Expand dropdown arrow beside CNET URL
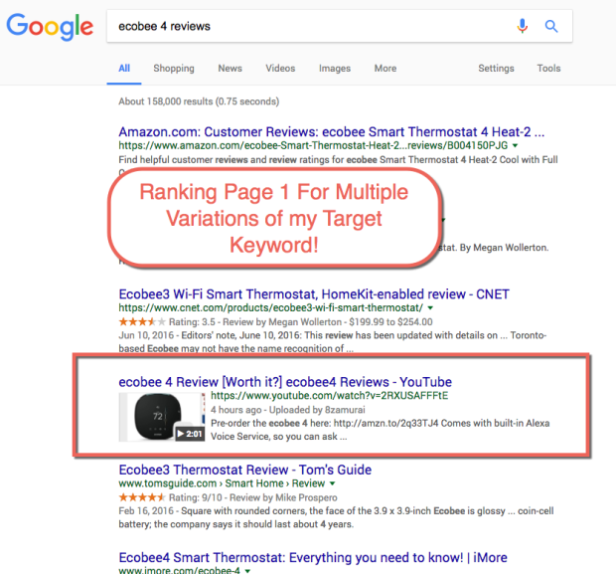The height and width of the screenshot is (574, 616). tap(430, 307)
